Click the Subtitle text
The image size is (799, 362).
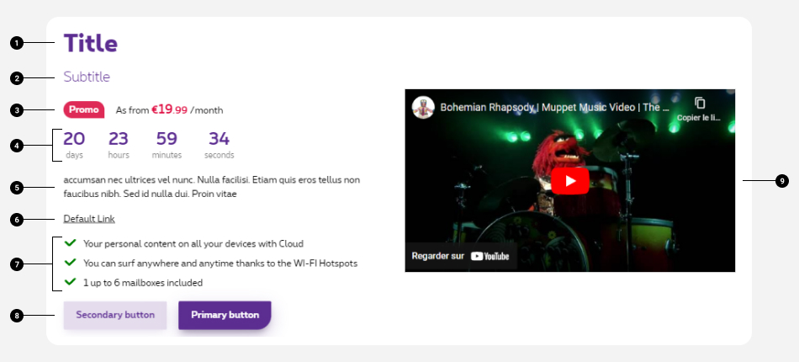(87, 77)
